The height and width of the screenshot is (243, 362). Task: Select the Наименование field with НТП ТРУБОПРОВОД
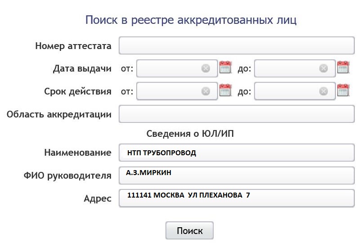click(237, 153)
